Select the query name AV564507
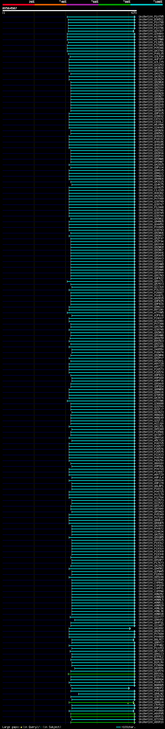The image size is (165, 729). pos(10,8)
